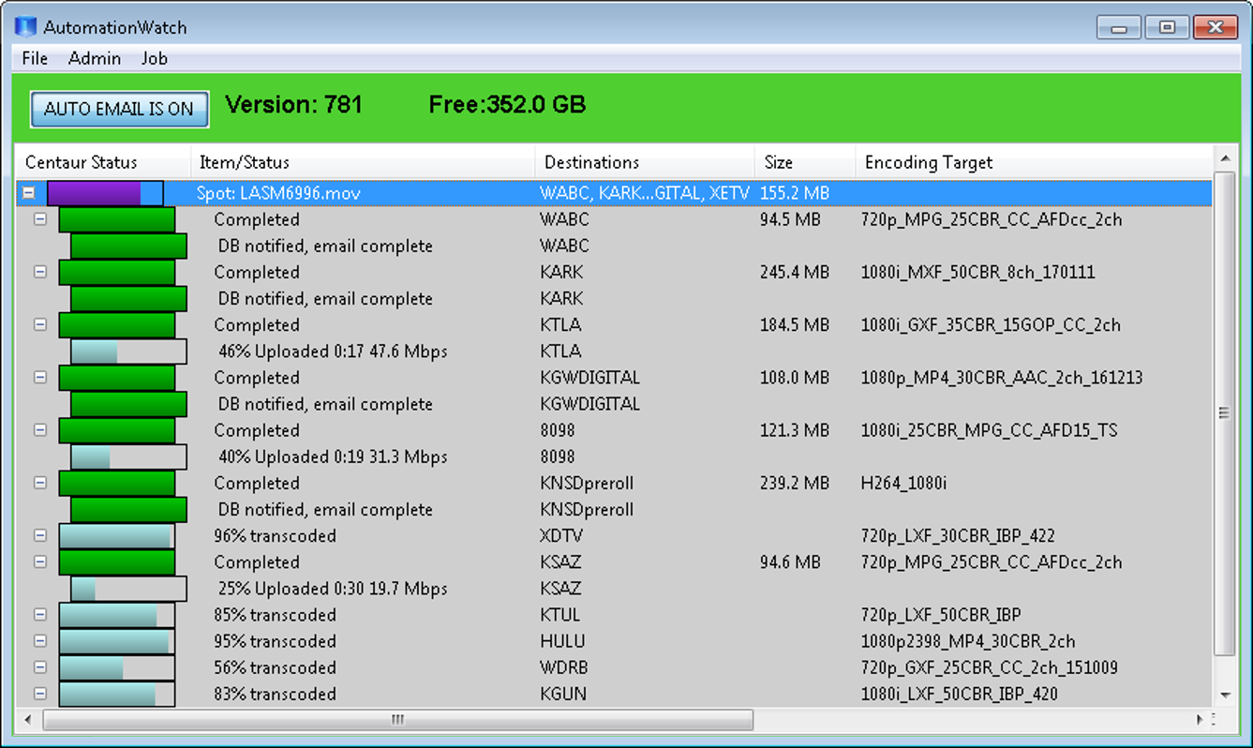Click the horizontal scrollbar left arrow
Screen dimensions: 1253x748
pyautogui.click(x=27, y=720)
